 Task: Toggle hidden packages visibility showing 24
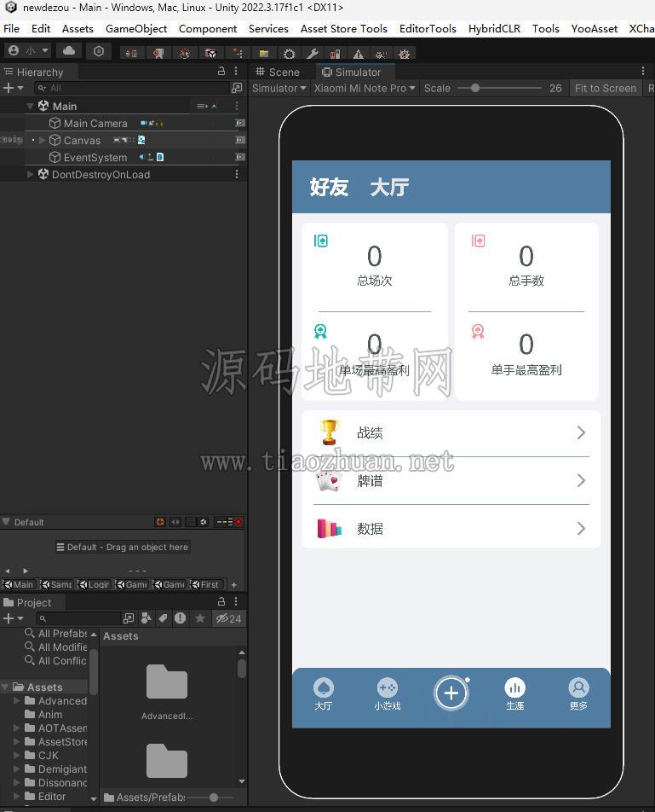click(228, 618)
